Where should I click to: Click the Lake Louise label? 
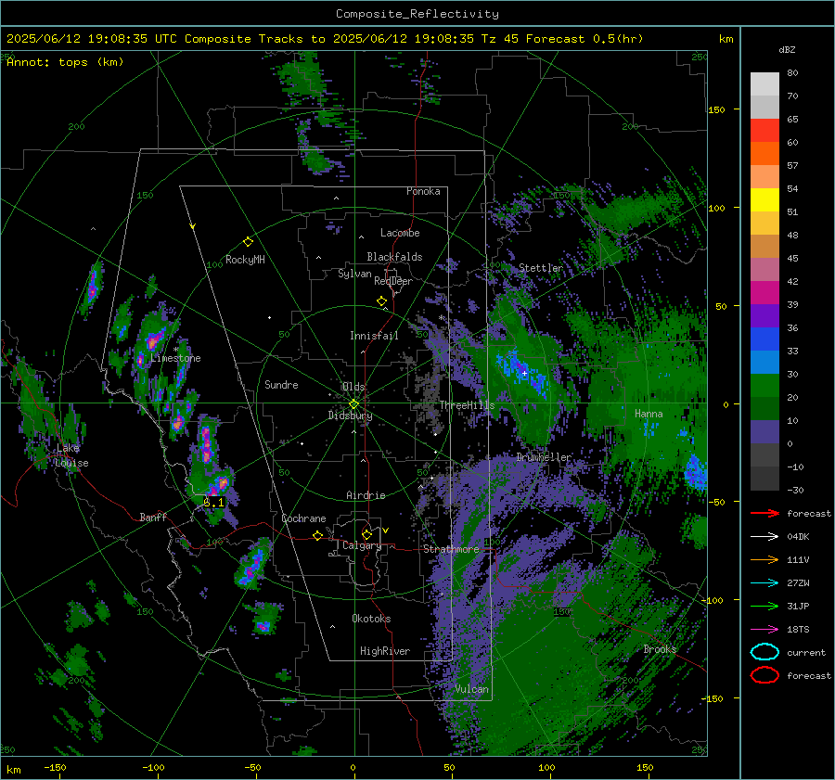point(71,455)
